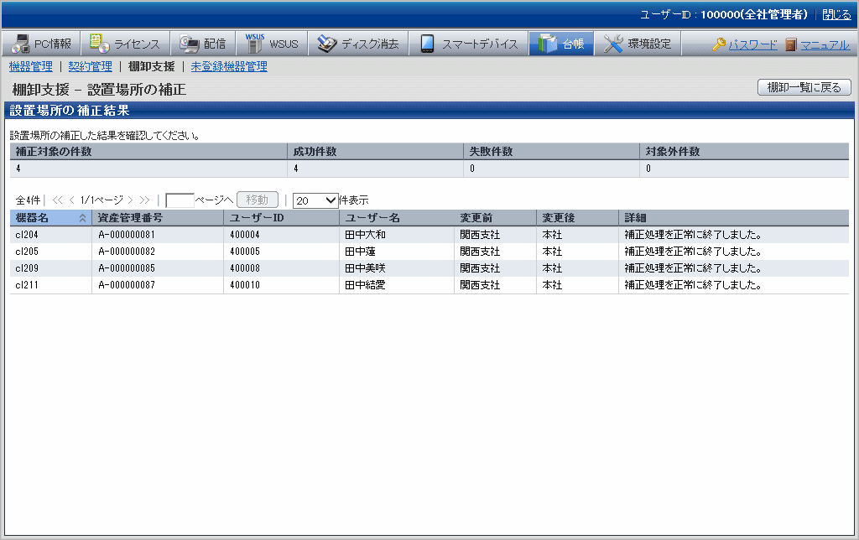Open the PC情報 tab icon

(x=21, y=44)
